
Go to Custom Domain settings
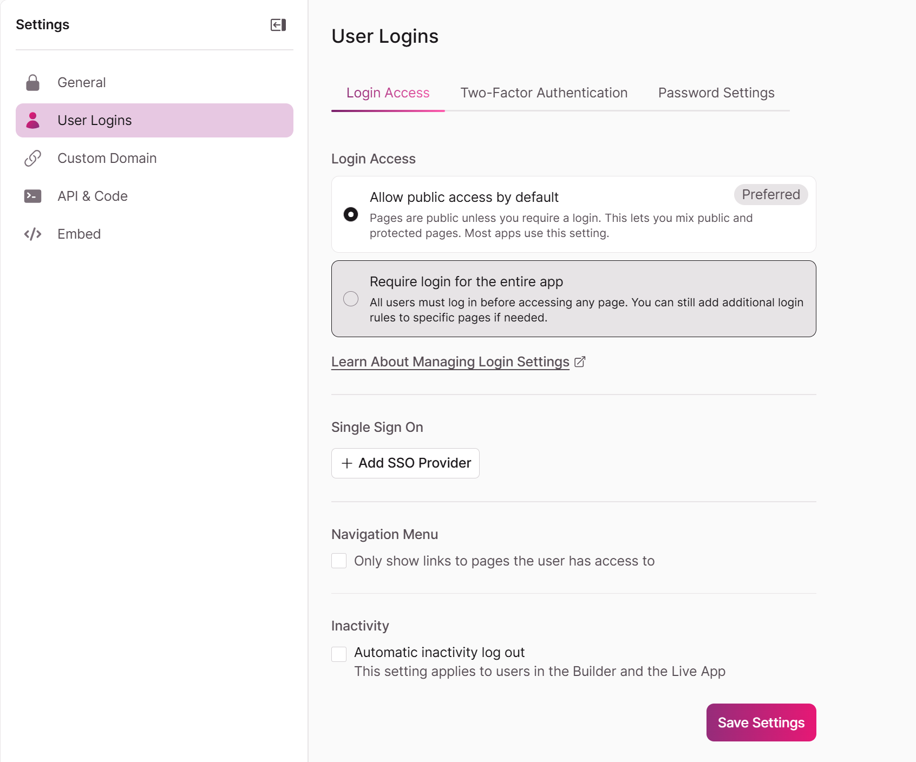[107, 158]
